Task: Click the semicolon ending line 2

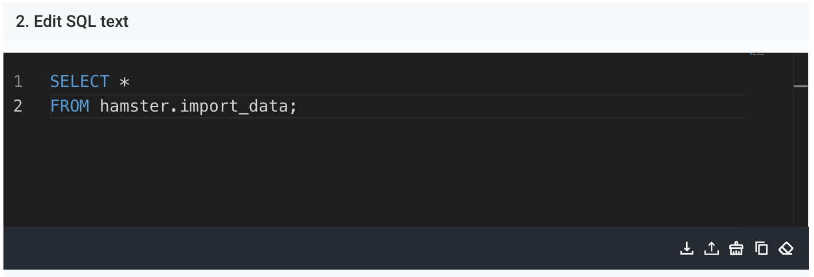Action: (x=292, y=107)
